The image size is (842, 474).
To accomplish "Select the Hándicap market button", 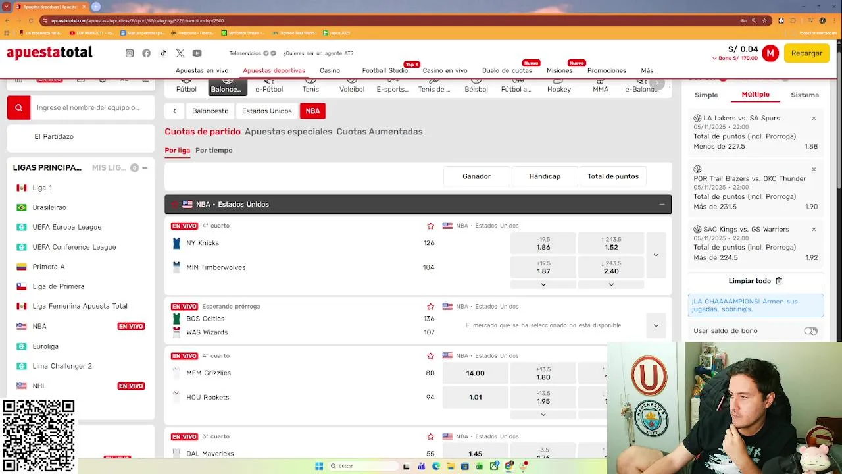I will pos(545,176).
